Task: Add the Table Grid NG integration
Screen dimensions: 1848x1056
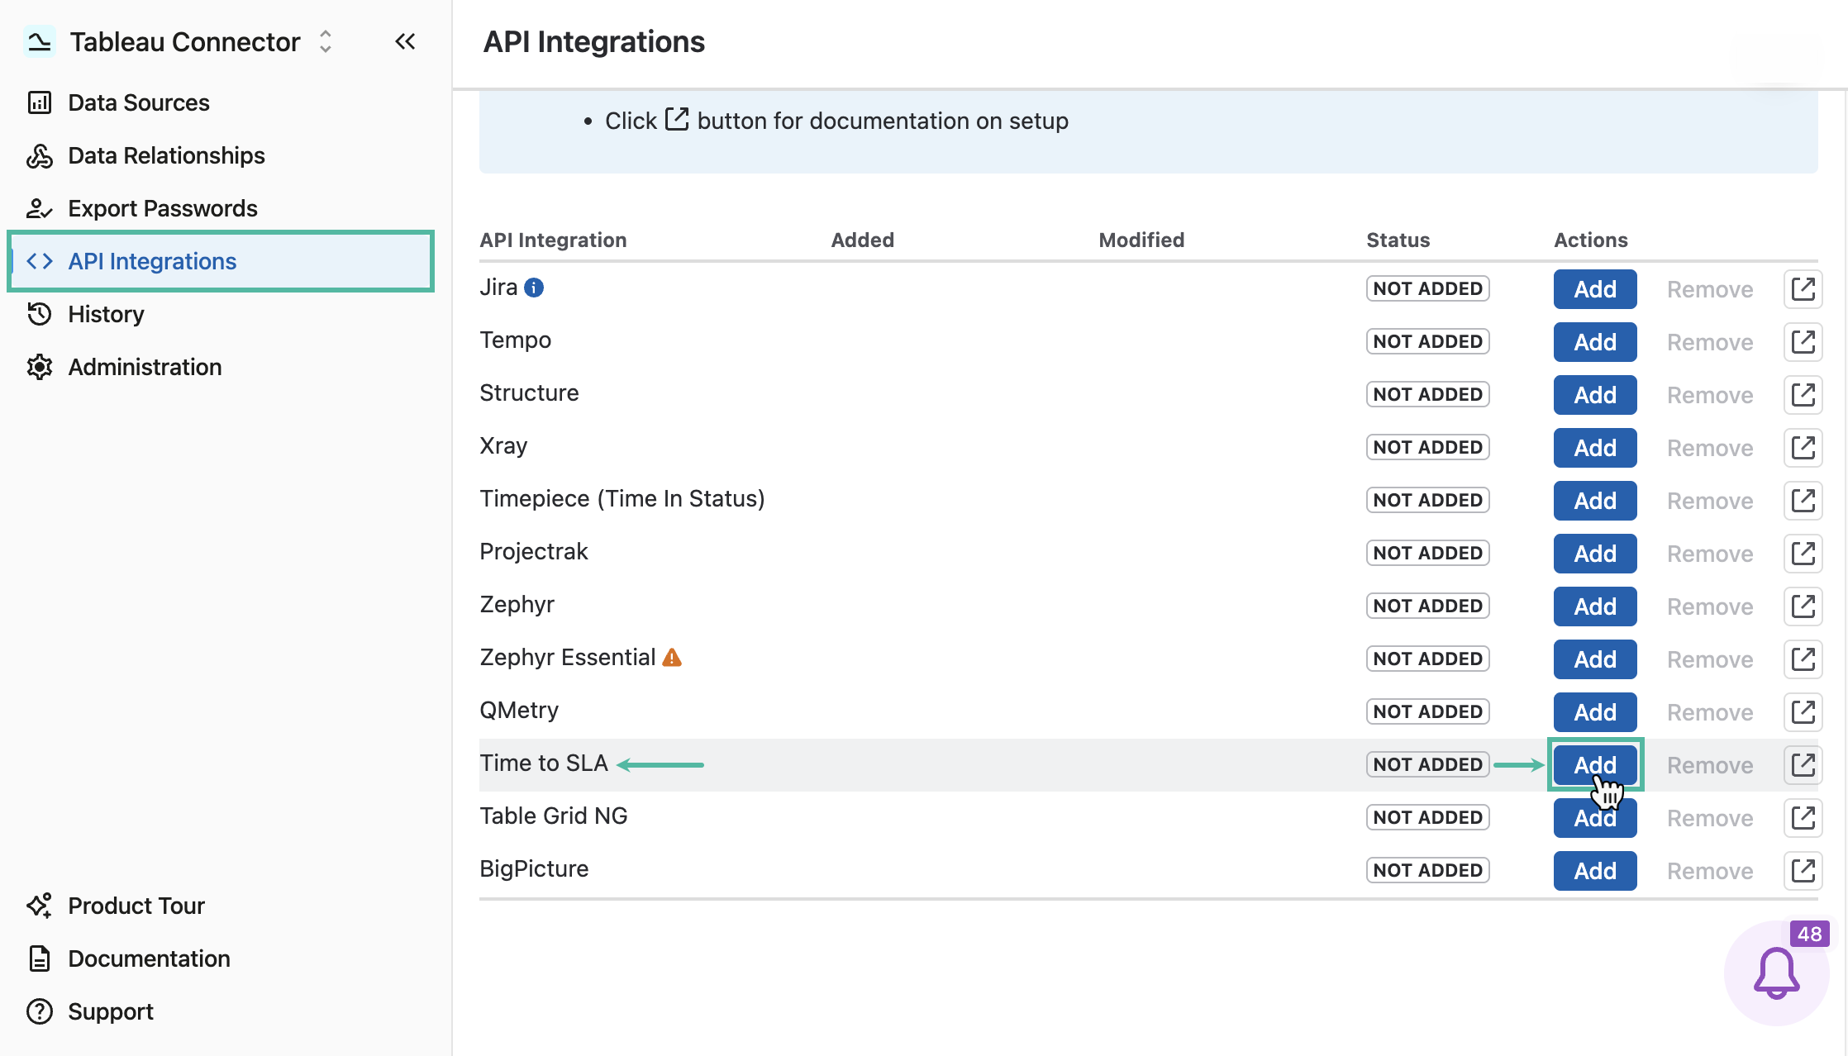Action: [1595, 818]
